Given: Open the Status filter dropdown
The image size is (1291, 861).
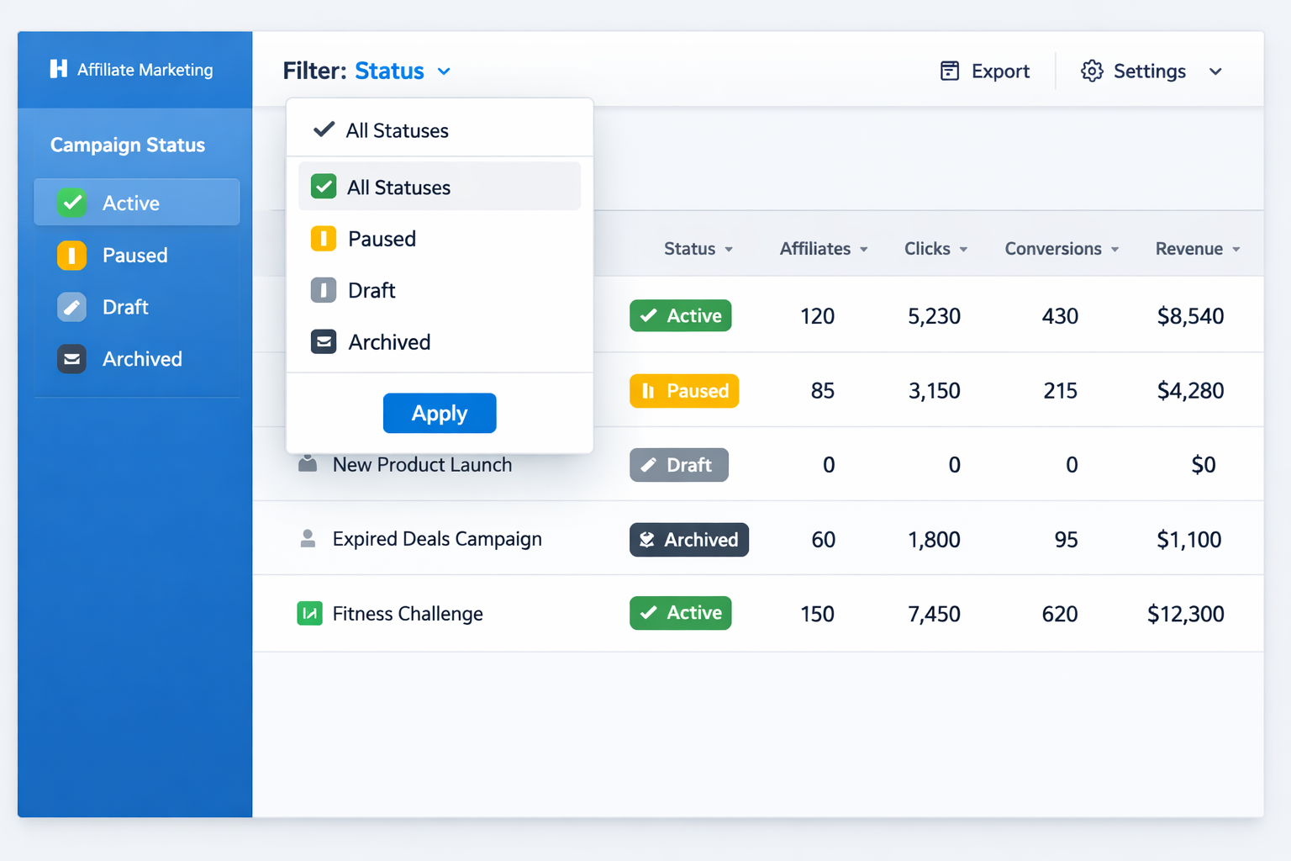Looking at the screenshot, I should click(389, 71).
